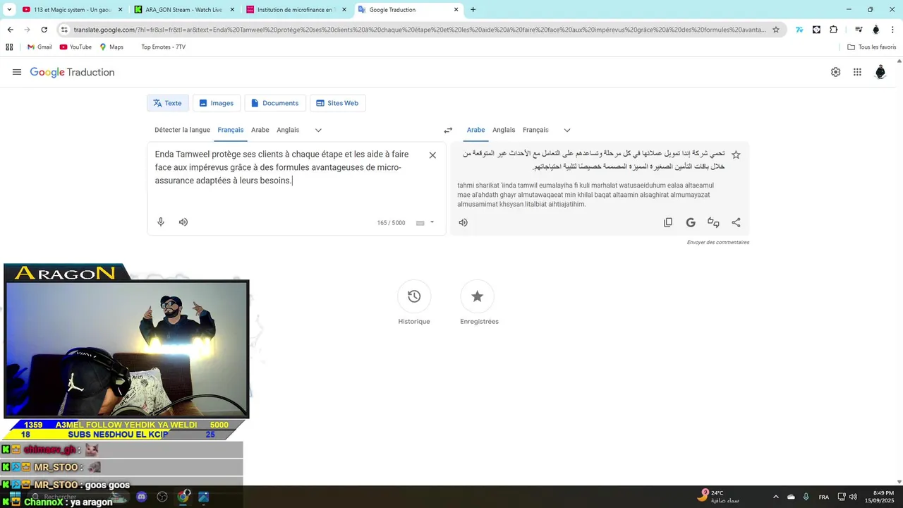The height and width of the screenshot is (508, 903).
Task: Listen to the French source text
Action: click(183, 222)
